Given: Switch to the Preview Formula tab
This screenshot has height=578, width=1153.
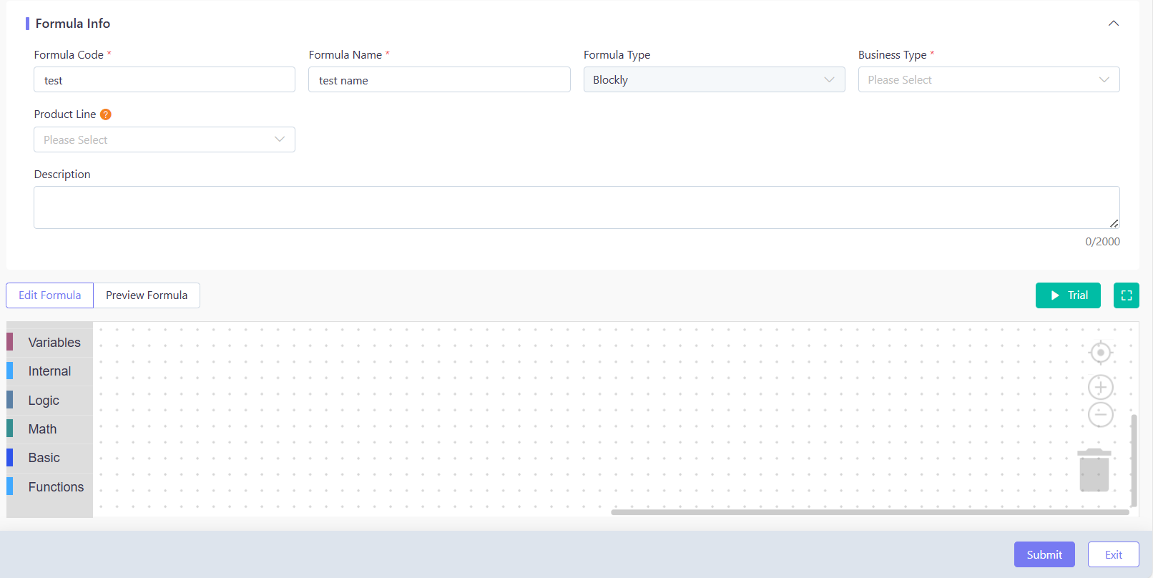Looking at the screenshot, I should coord(147,295).
